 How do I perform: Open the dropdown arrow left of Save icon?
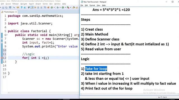coord(1,7)
